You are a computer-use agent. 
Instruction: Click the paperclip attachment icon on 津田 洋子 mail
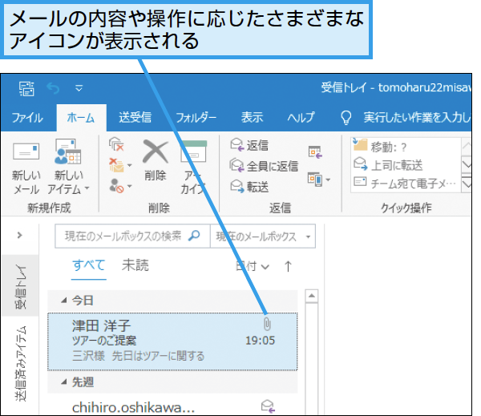pyautogui.click(x=268, y=323)
